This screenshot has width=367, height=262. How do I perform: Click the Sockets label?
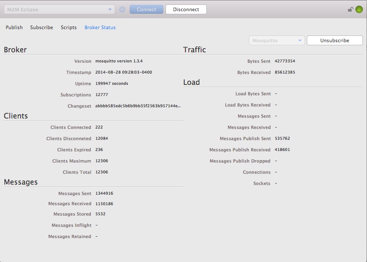262,184
